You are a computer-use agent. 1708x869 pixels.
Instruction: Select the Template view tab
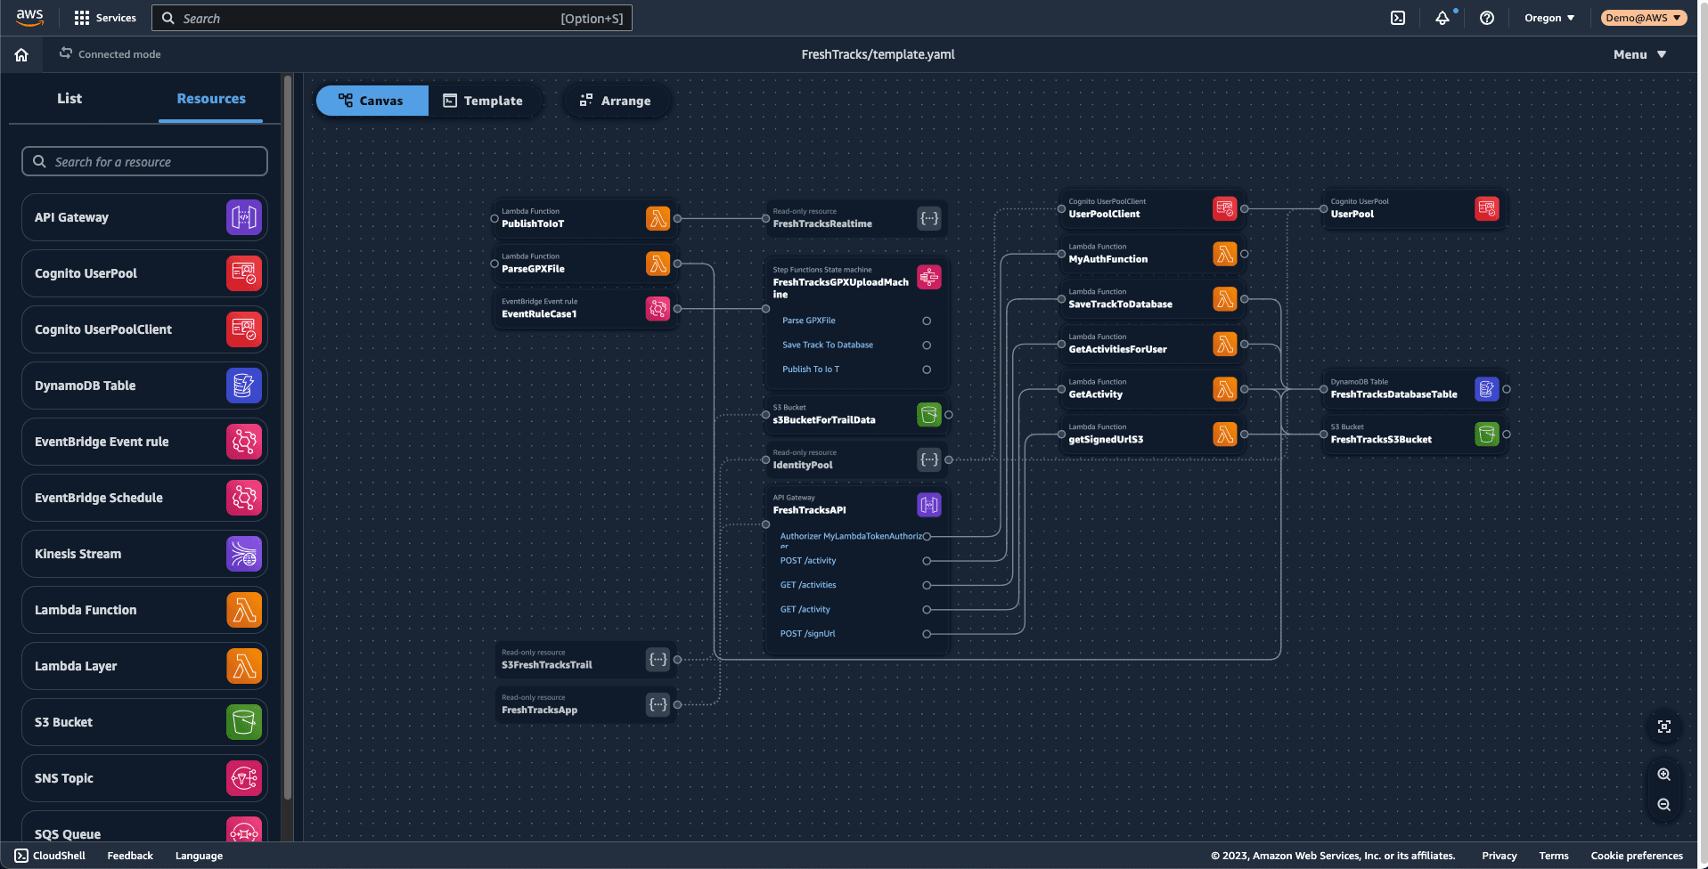[x=484, y=101]
